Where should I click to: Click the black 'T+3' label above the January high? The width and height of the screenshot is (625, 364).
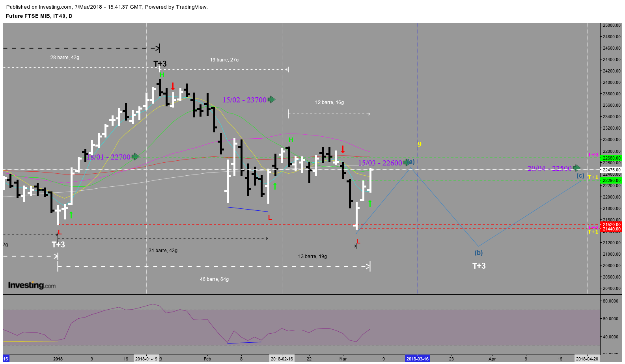coord(160,64)
